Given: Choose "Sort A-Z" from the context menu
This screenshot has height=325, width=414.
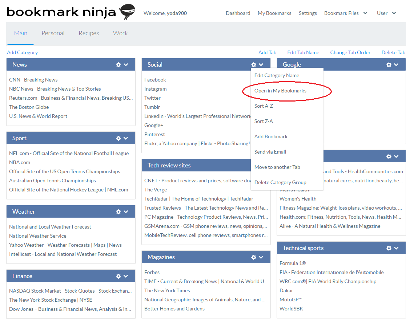Looking at the screenshot, I should [x=264, y=106].
